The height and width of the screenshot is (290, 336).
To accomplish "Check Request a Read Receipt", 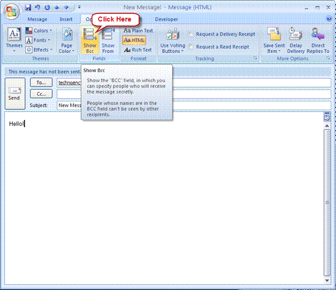I will [219, 47].
